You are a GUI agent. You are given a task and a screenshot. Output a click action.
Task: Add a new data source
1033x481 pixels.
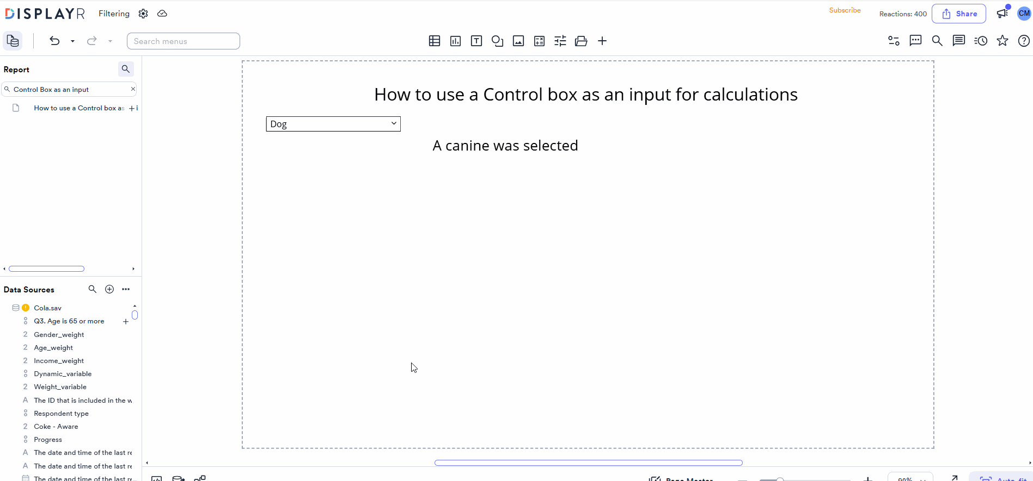coord(109,289)
